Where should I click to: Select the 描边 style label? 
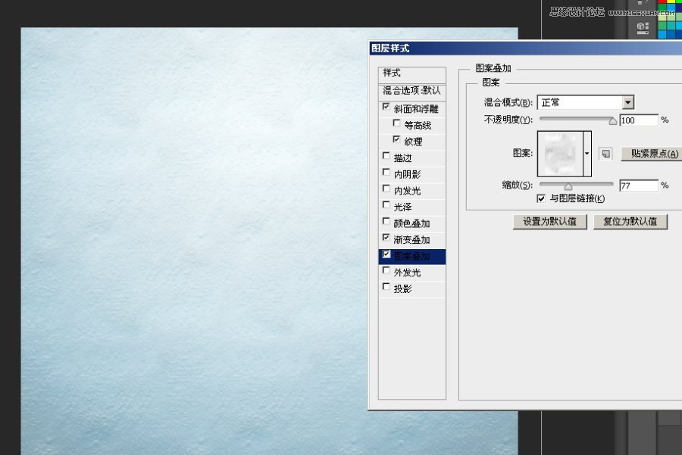[x=403, y=158]
